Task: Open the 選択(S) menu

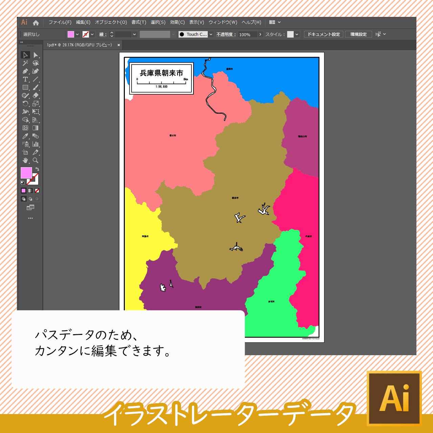Action: pyautogui.click(x=158, y=22)
